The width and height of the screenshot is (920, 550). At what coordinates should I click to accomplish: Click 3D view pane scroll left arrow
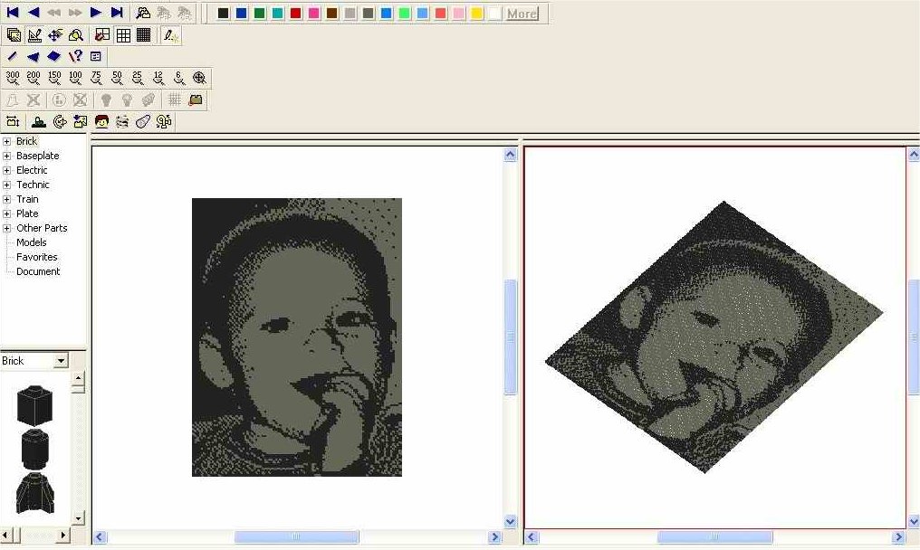(532, 537)
